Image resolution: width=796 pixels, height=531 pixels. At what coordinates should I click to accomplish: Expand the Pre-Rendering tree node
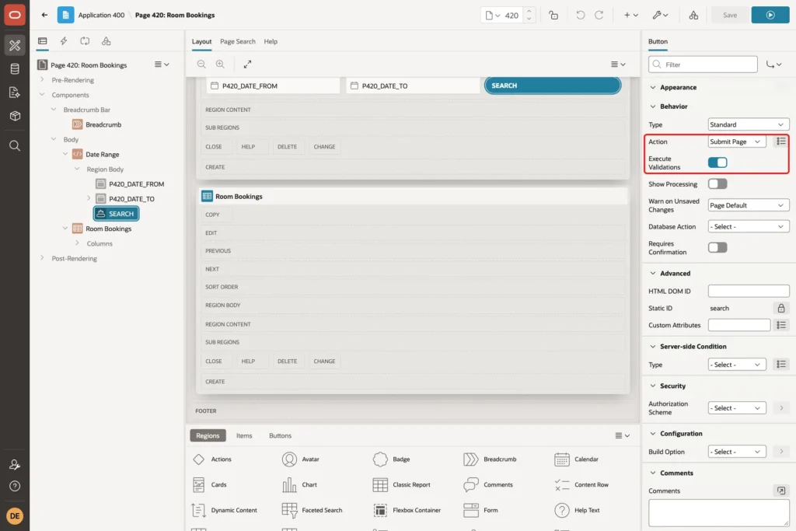pyautogui.click(x=42, y=80)
